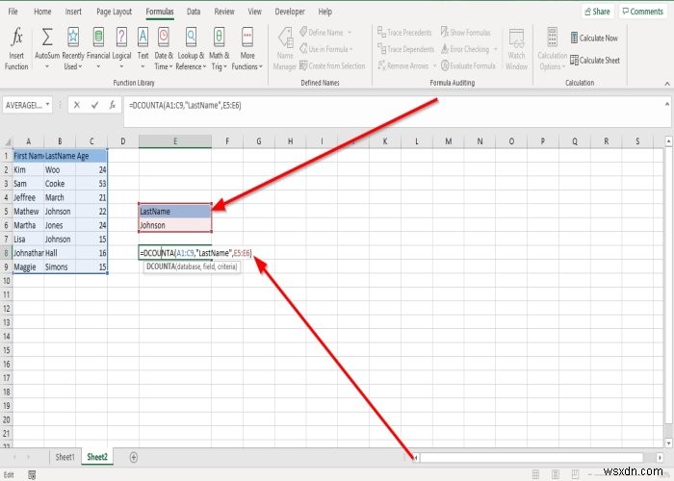Click Calculate Now

point(594,38)
